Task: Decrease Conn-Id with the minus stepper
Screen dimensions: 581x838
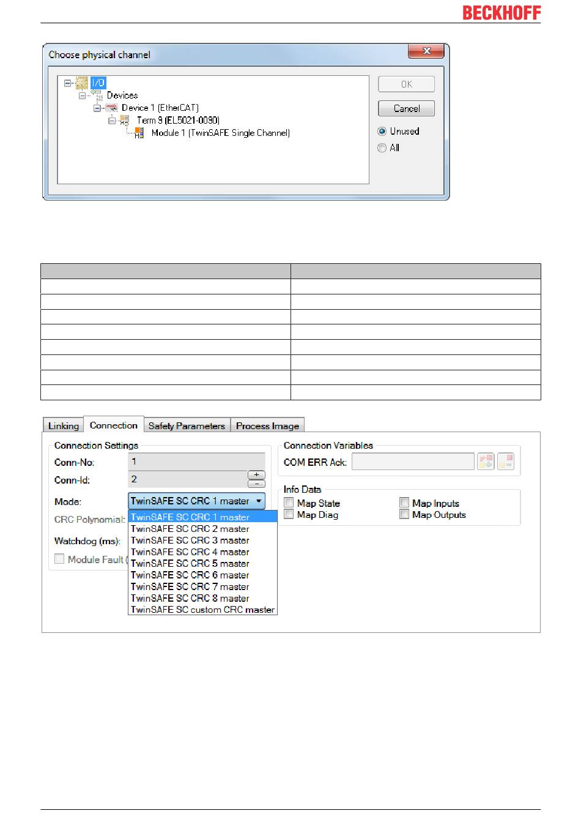Action: tap(256, 484)
